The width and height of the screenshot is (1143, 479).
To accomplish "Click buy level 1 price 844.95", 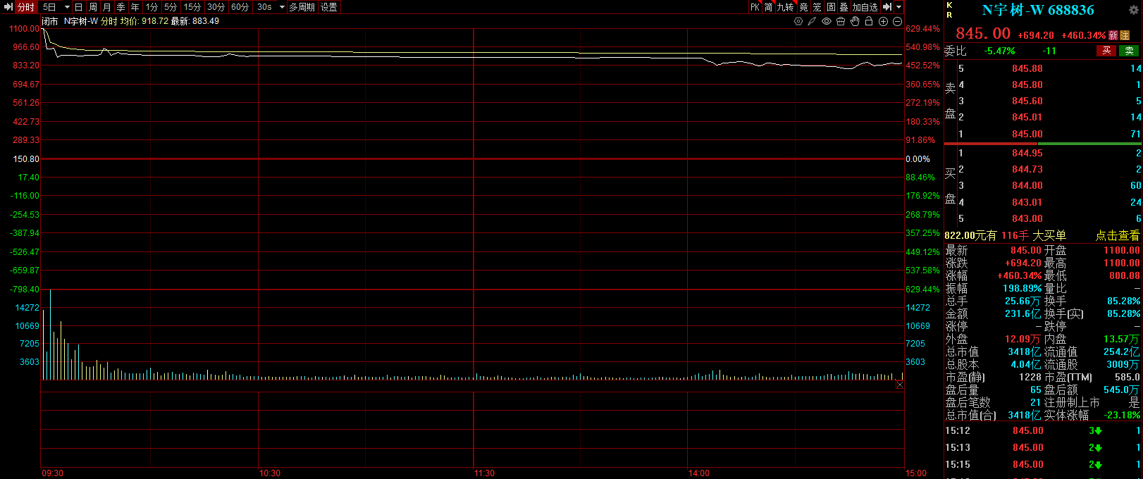I will click(x=1027, y=153).
